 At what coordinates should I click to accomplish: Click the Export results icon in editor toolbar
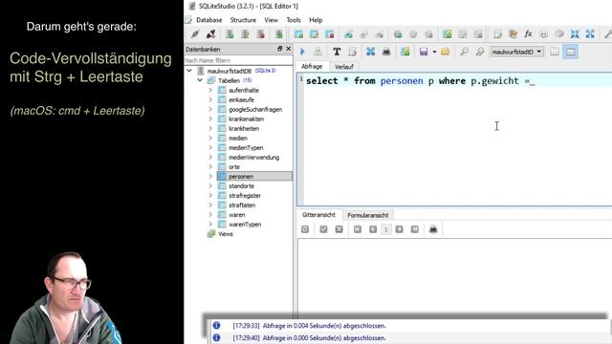371,52
